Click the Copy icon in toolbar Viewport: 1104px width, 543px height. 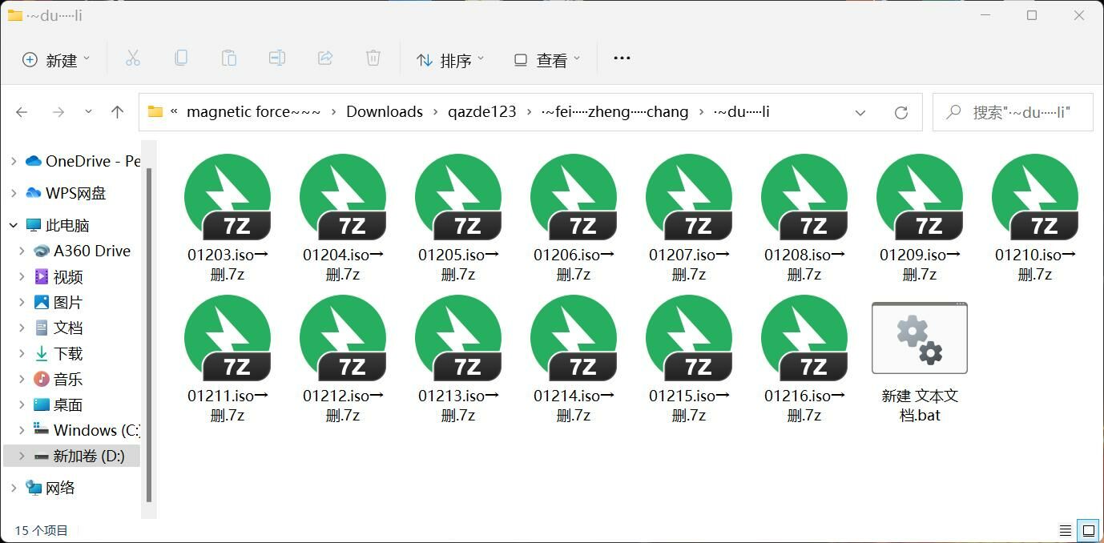point(181,58)
